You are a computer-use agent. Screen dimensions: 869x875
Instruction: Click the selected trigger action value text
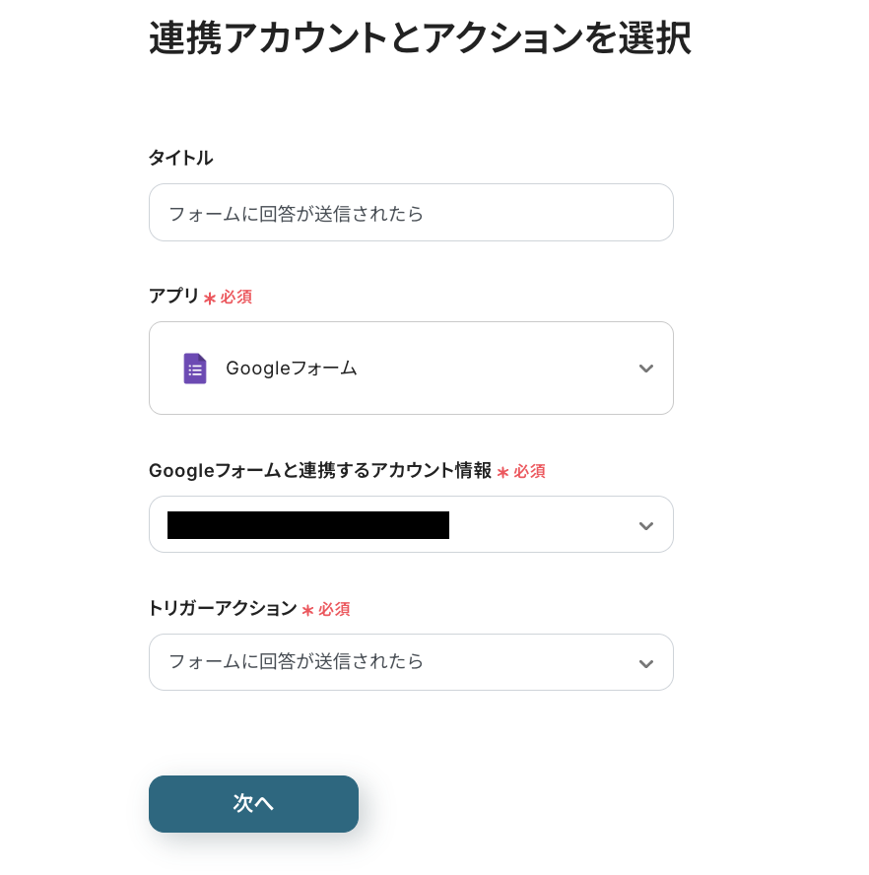[297, 662]
